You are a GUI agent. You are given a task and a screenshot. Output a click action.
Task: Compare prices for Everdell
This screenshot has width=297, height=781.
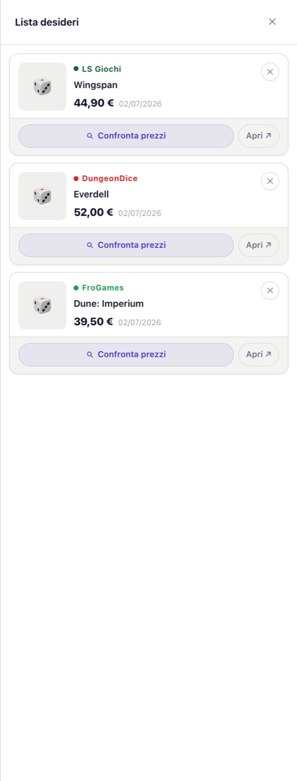click(x=126, y=245)
